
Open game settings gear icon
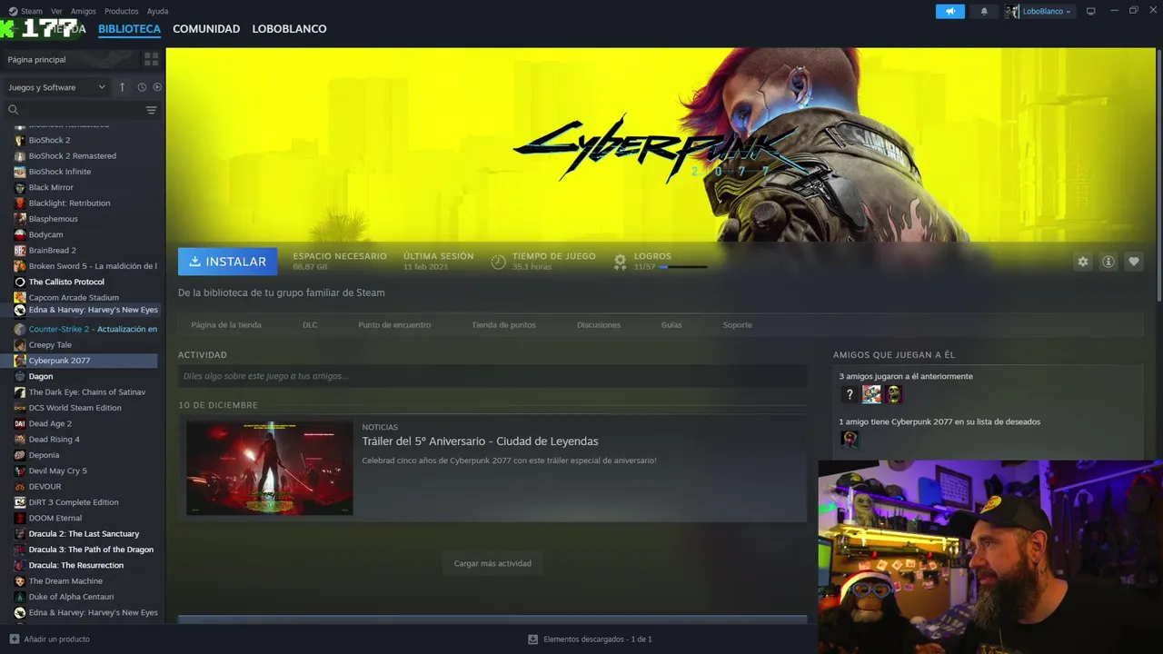click(x=1083, y=262)
